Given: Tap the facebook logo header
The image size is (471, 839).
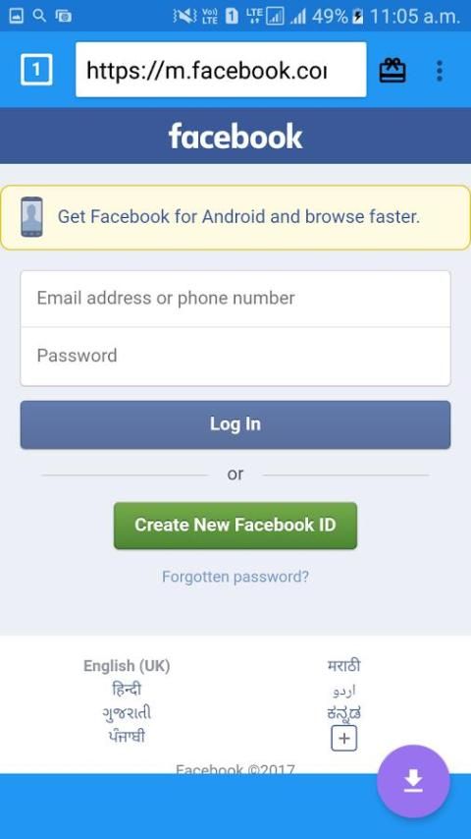Looking at the screenshot, I should [x=235, y=136].
